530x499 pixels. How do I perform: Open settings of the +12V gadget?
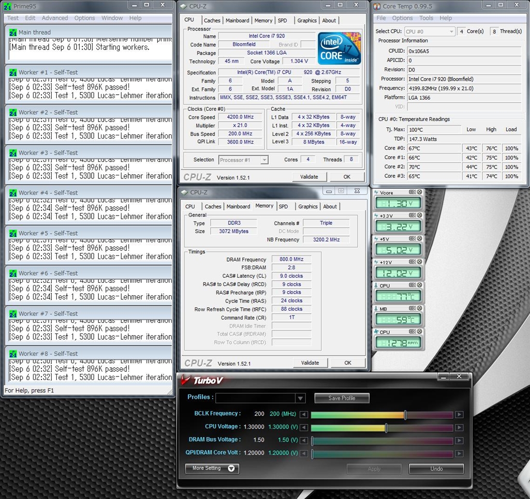412,262
